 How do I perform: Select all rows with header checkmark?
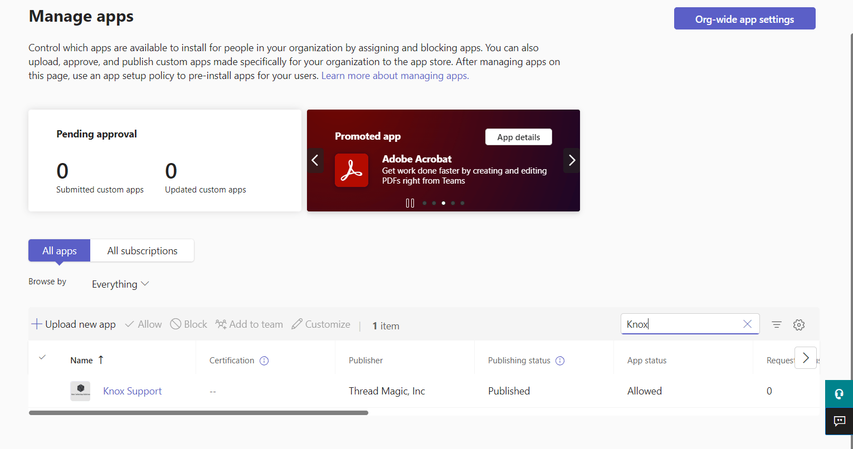[42, 357]
